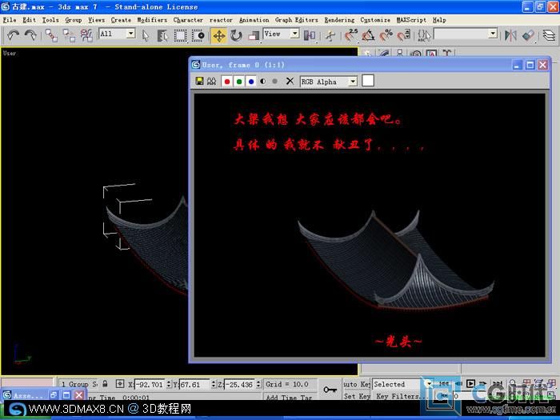560x420 pixels.
Task: Open the Graph Editors menu
Action: click(297, 20)
